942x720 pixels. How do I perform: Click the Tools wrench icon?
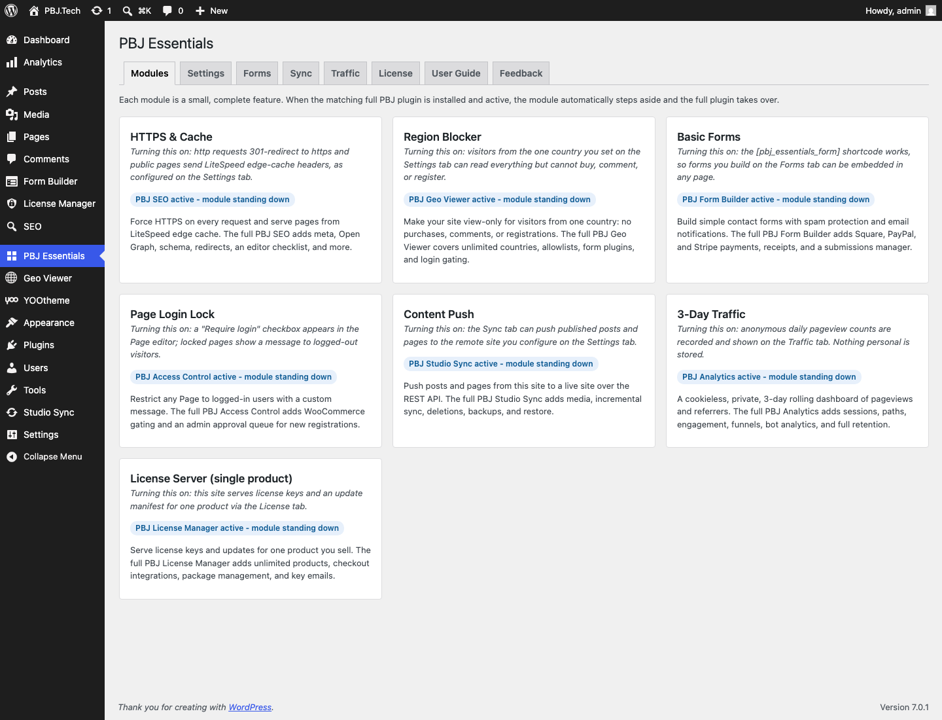click(12, 390)
